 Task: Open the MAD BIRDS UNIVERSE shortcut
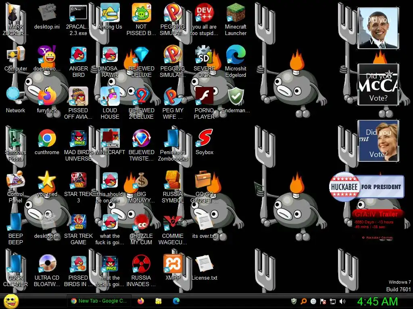(78, 145)
